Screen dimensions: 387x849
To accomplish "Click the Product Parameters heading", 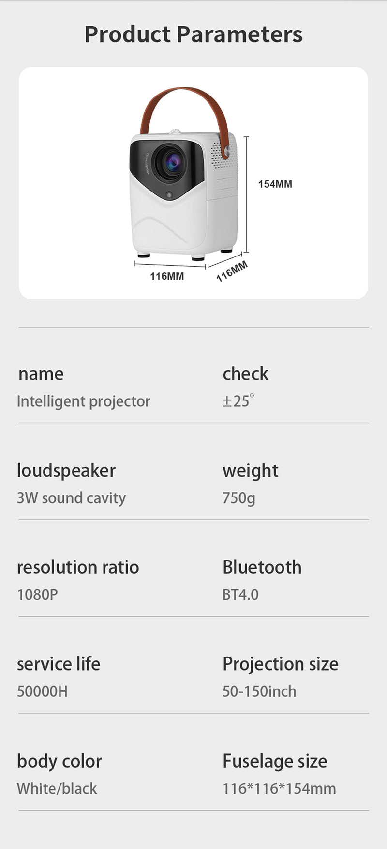I will coord(193,34).
